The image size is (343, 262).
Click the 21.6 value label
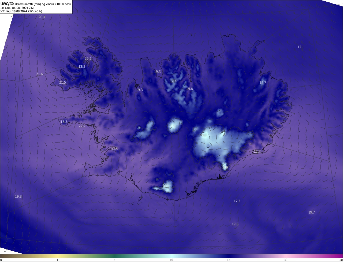pyautogui.click(x=39, y=74)
